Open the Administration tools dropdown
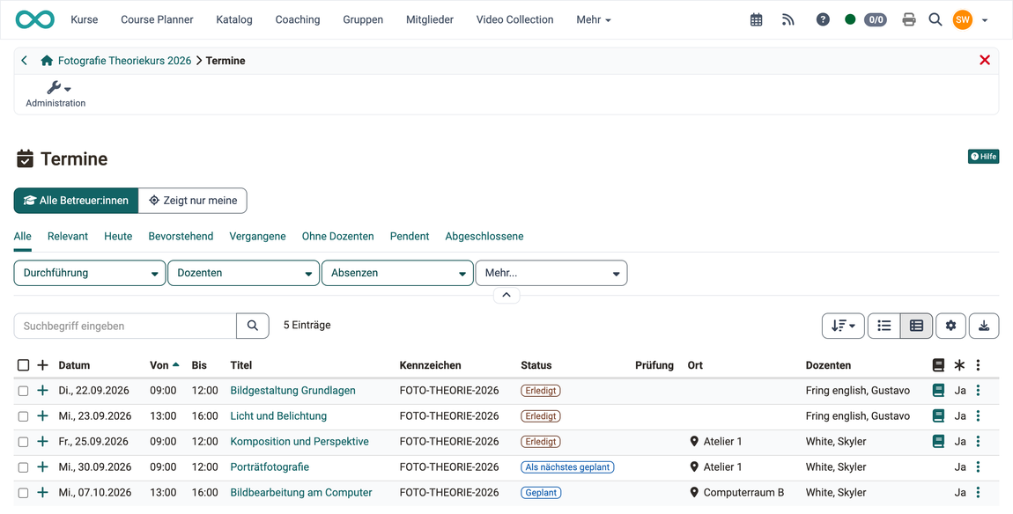The height and width of the screenshot is (514, 1013). (x=55, y=93)
